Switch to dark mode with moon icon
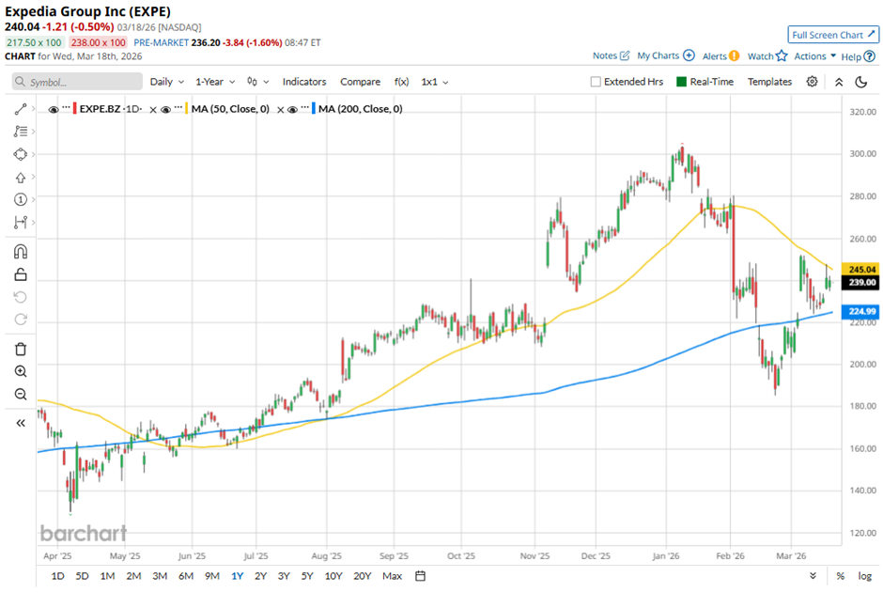Screen dimensions: 883x593 [860, 82]
